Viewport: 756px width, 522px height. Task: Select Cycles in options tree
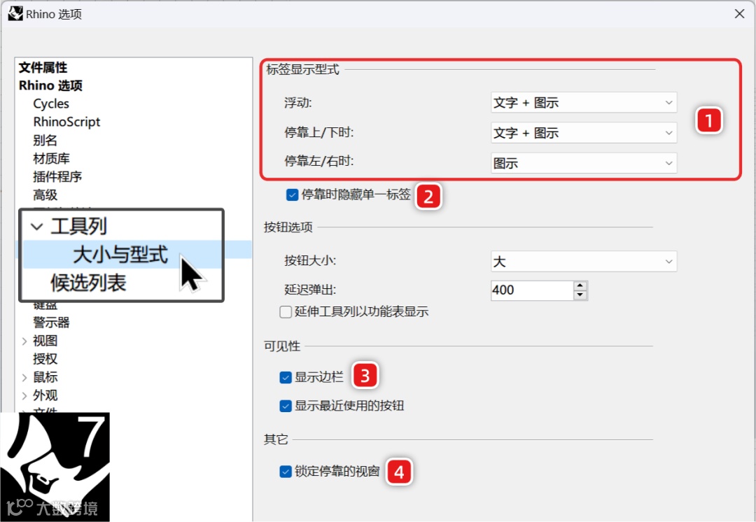50,104
